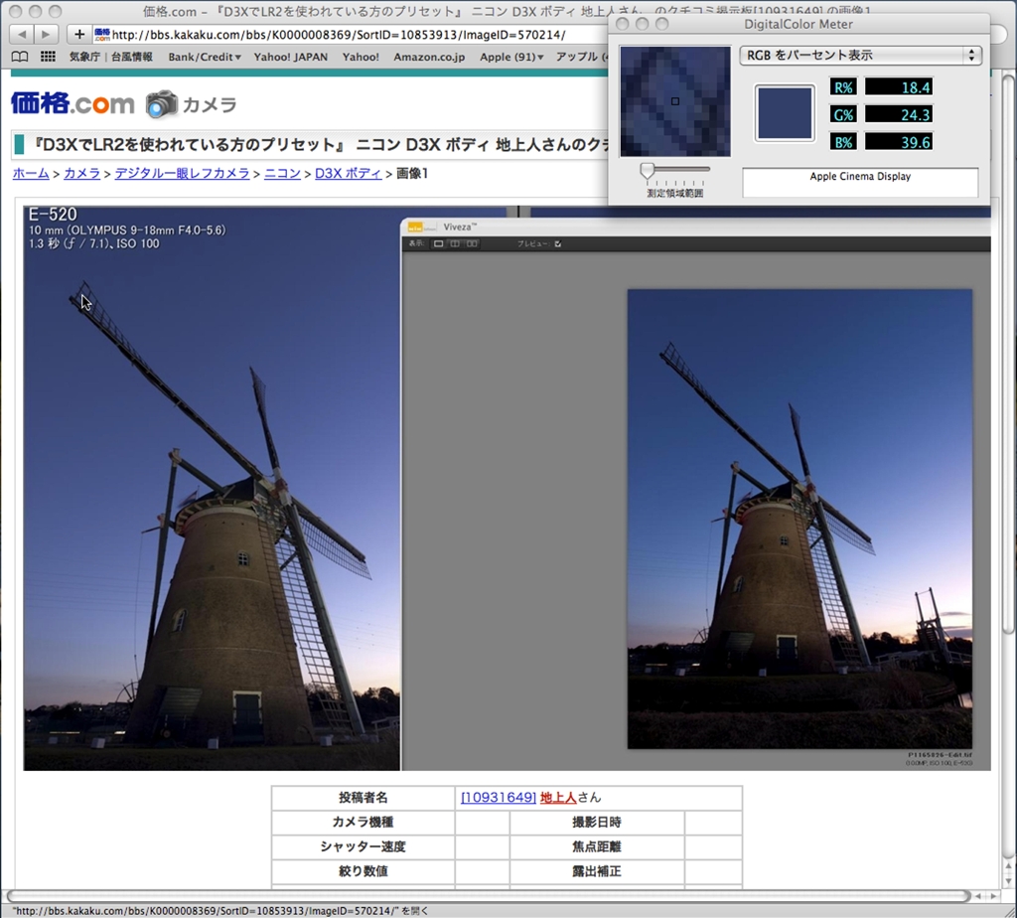This screenshot has height=918, width=1017.
Task: Follow the カメラ breadcrumb link
Action: click(x=81, y=173)
